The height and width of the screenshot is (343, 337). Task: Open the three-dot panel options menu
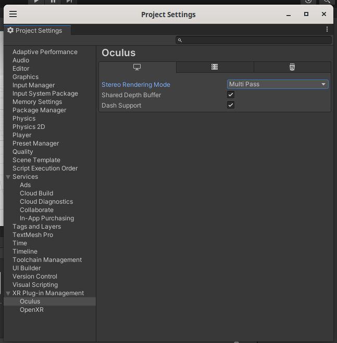(327, 30)
